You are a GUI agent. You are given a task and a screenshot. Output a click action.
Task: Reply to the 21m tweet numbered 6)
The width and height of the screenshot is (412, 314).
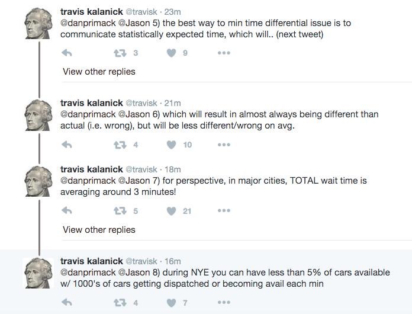click(67, 145)
